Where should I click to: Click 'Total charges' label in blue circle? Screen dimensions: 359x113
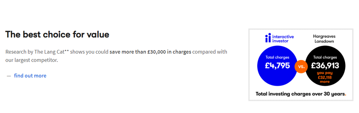pos(277,57)
